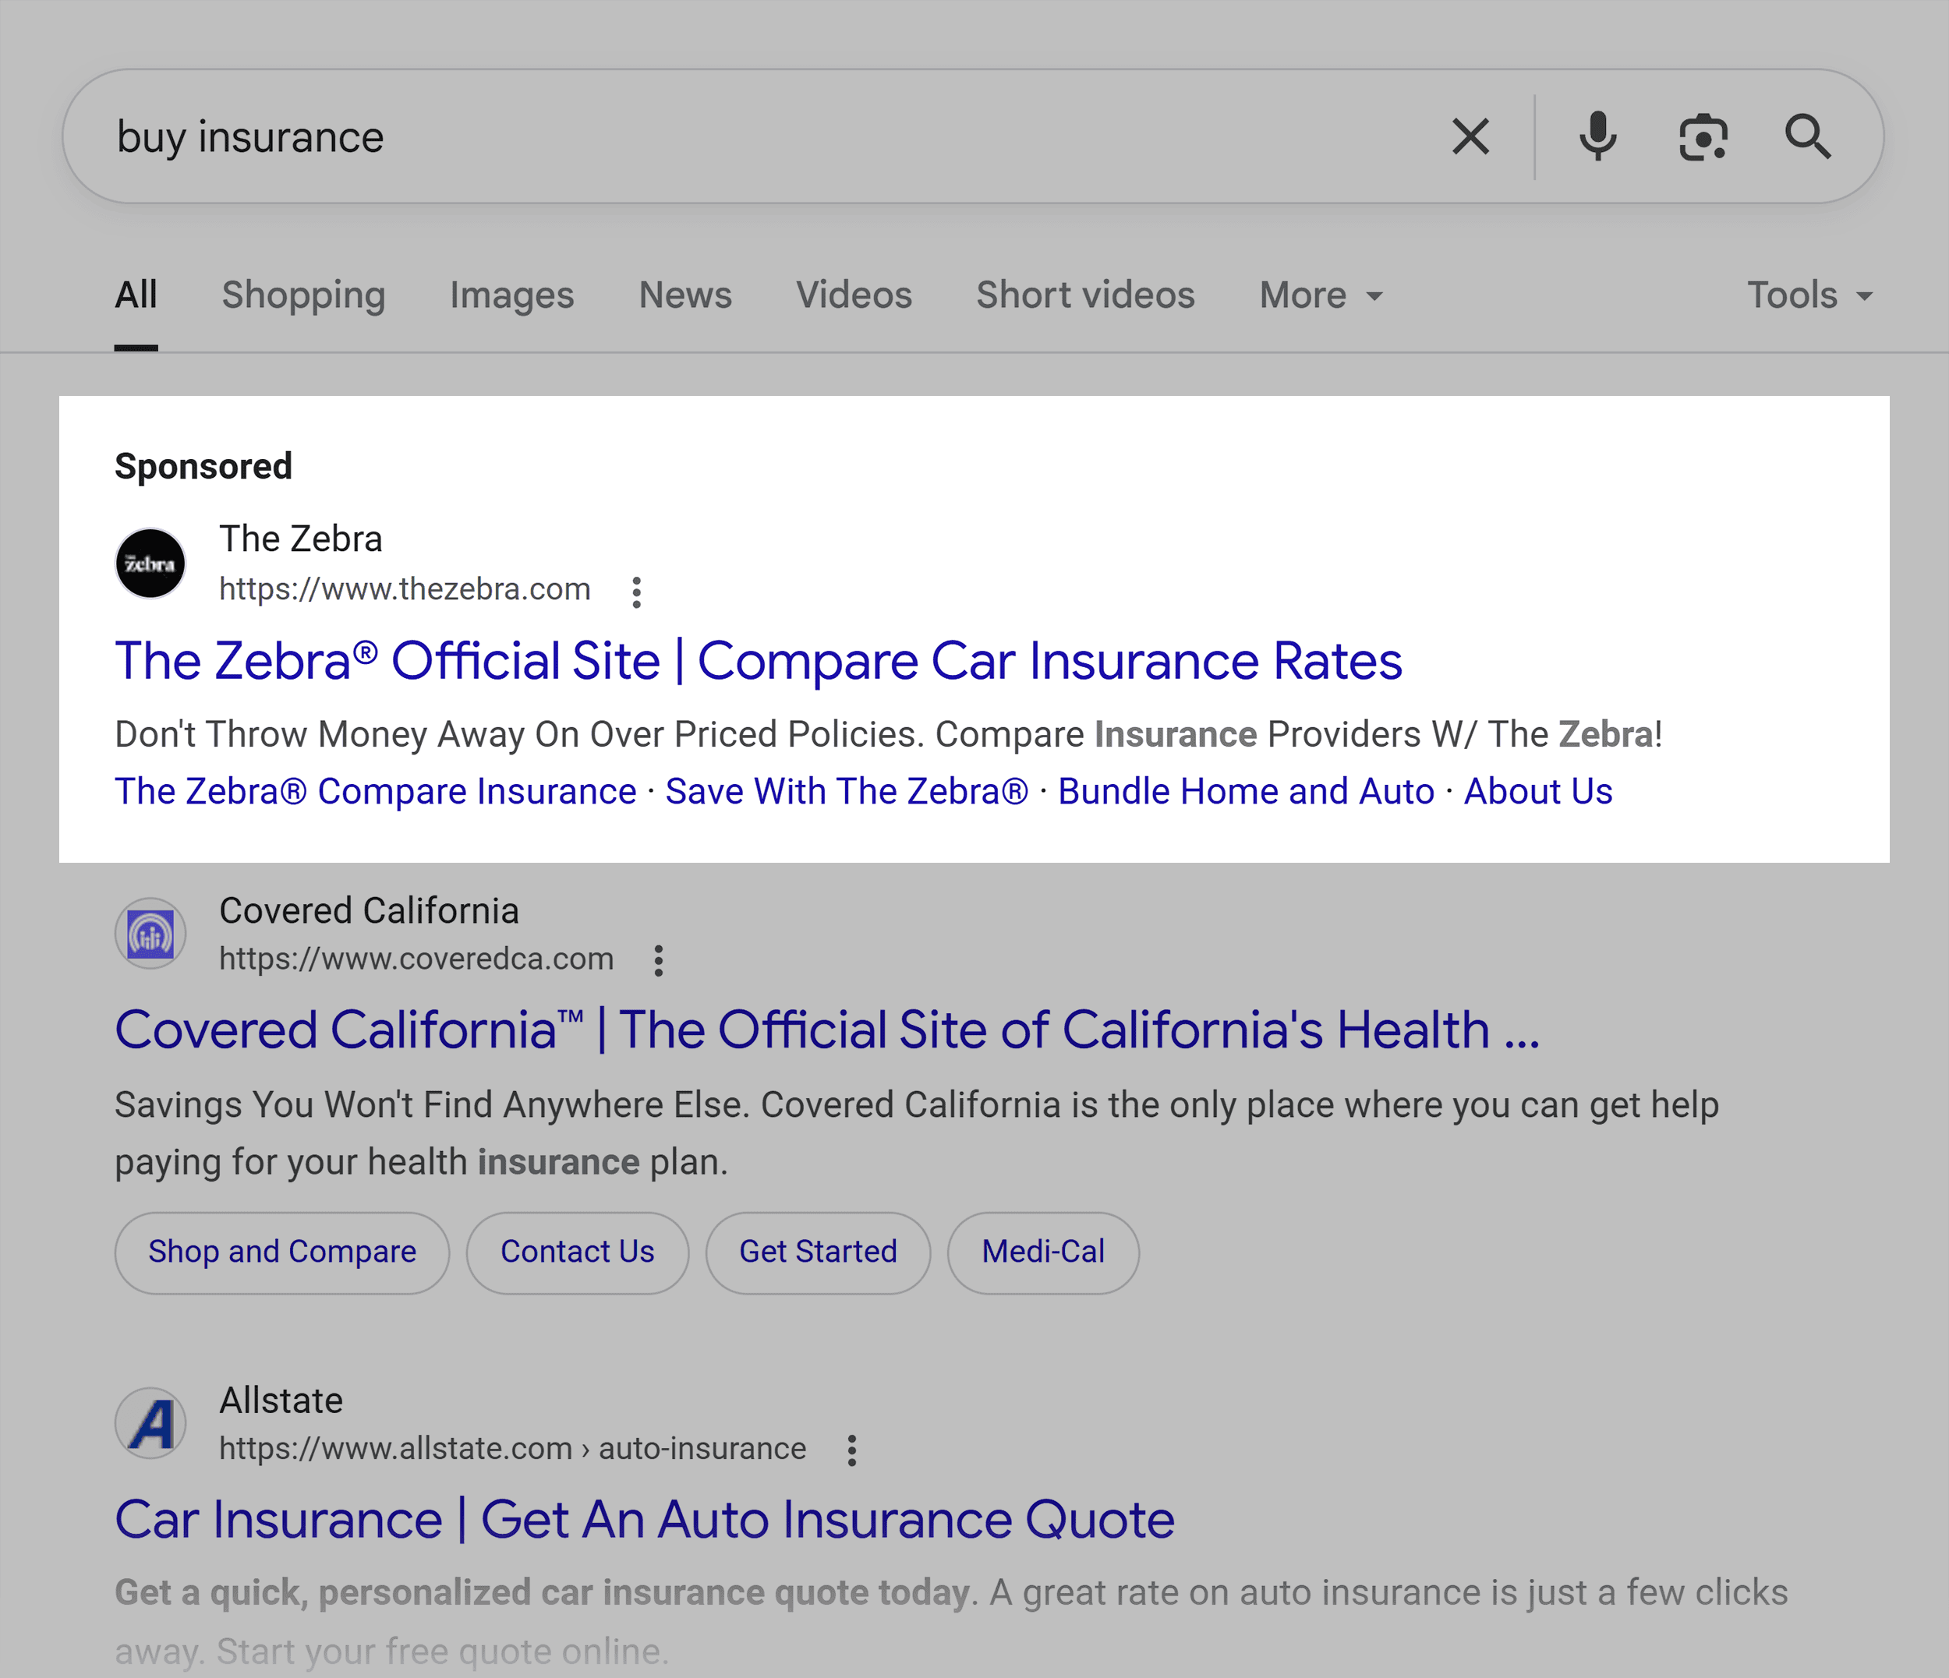Clear the search query with X icon
The height and width of the screenshot is (1678, 1949).
point(1470,136)
